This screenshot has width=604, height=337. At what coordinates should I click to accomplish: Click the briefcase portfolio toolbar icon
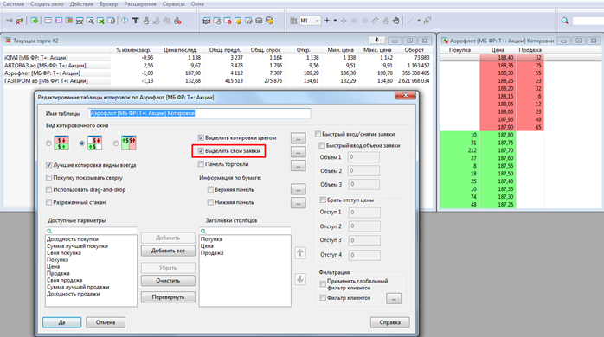tap(259, 21)
